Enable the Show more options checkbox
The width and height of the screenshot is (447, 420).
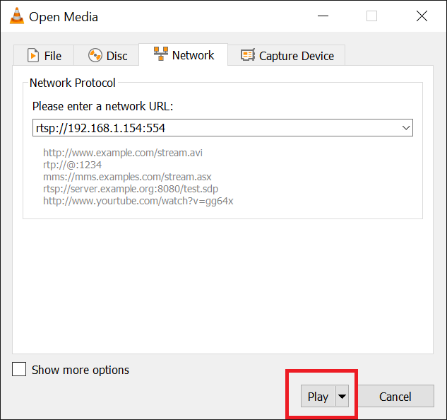pos(19,370)
